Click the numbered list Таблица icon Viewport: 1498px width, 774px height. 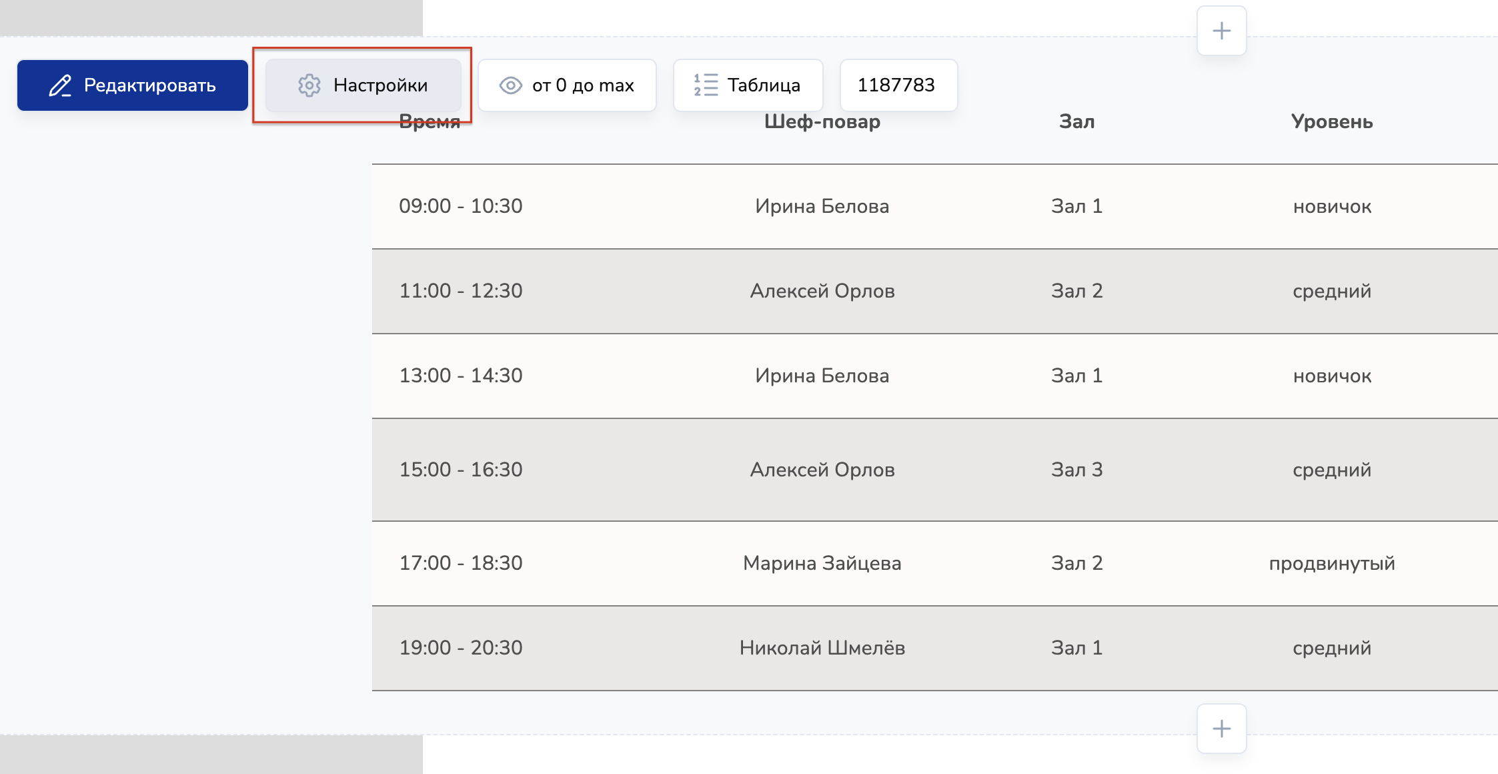coord(706,85)
